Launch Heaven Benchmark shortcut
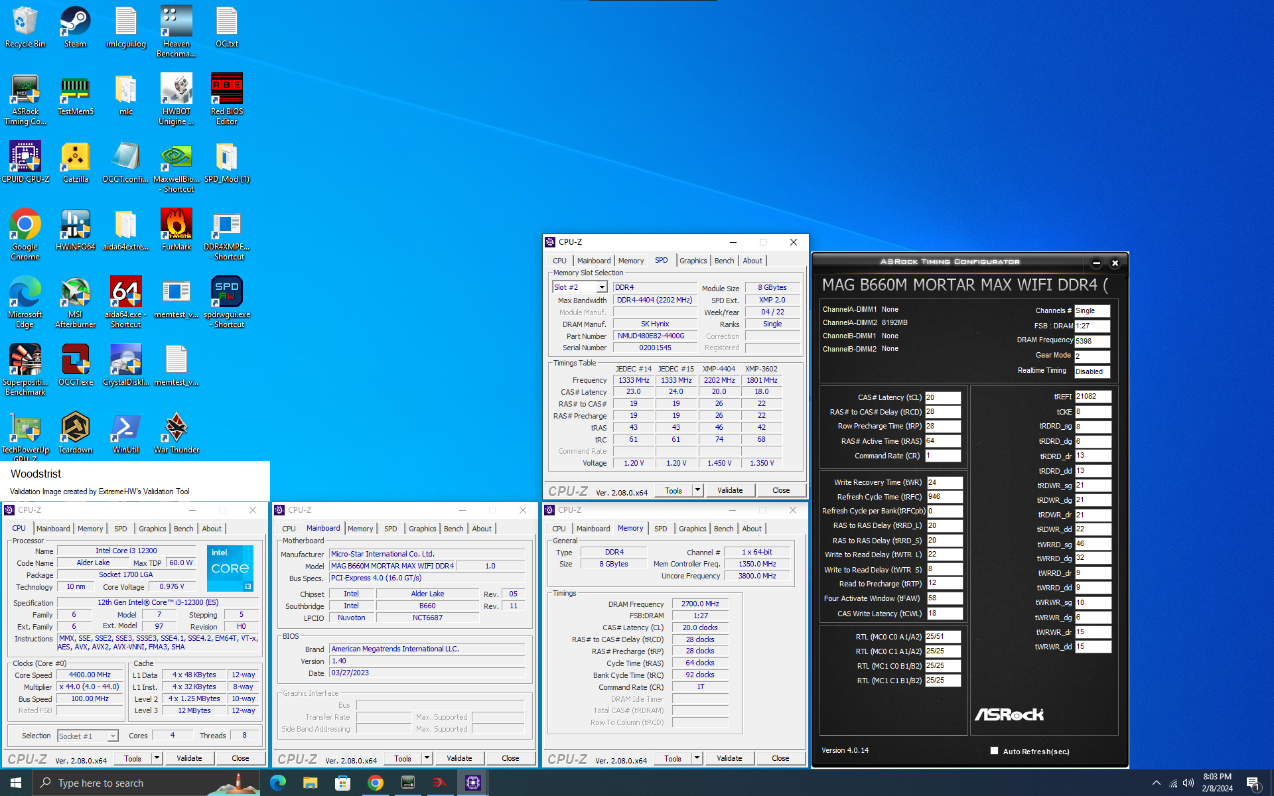This screenshot has height=796, width=1274. click(176, 32)
